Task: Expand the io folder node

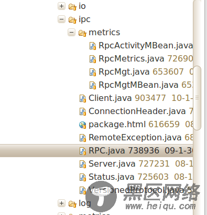Action: point(61,6)
